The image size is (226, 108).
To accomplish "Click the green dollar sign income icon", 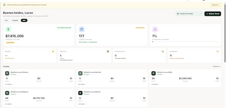I will pos(8,29).
